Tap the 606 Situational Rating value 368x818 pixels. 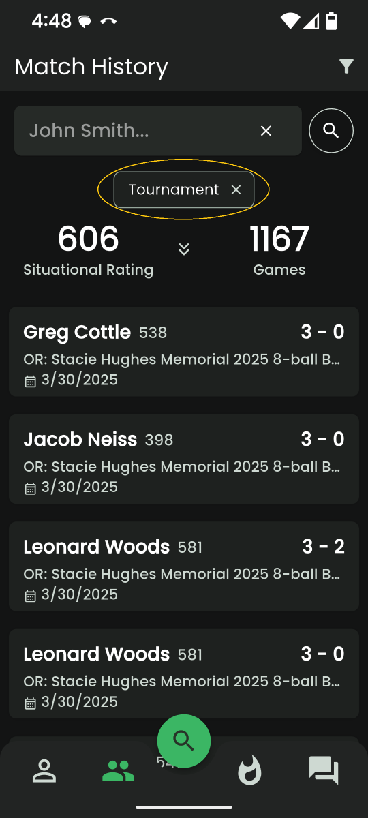tap(89, 239)
